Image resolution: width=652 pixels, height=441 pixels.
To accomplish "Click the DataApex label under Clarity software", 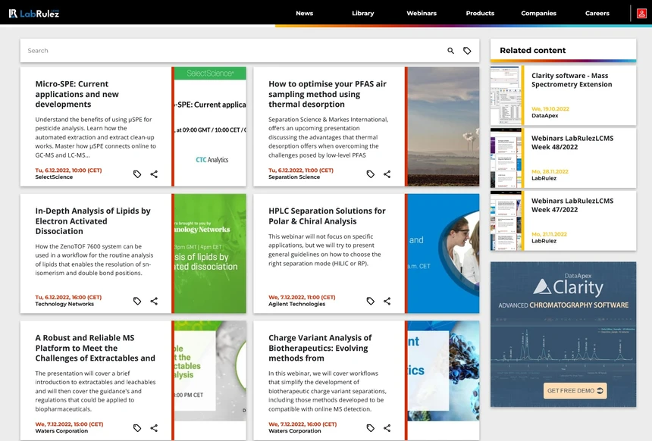I will click(x=544, y=115).
